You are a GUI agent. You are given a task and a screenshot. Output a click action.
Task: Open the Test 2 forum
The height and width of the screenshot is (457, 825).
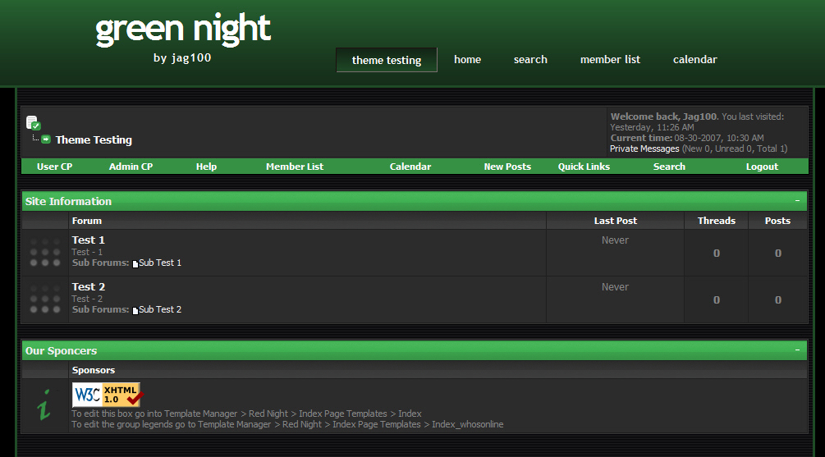tap(89, 286)
